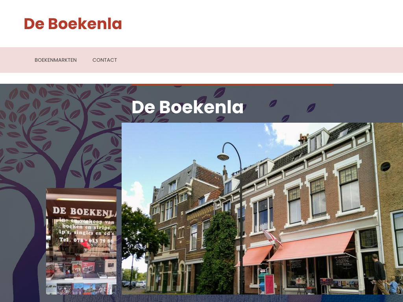Click the small orange awning on the left

coord(254,256)
